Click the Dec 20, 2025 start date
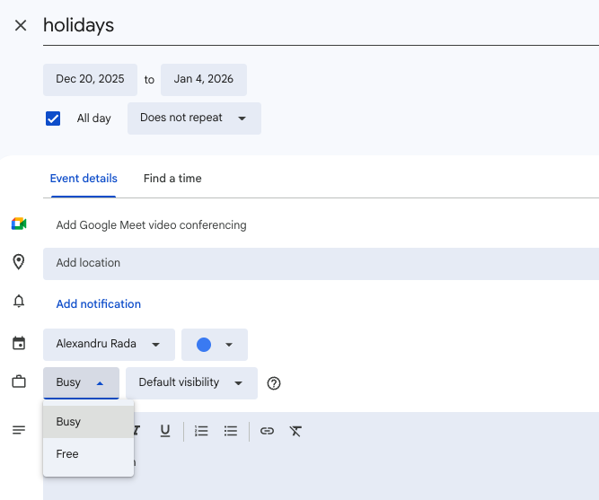 point(90,79)
